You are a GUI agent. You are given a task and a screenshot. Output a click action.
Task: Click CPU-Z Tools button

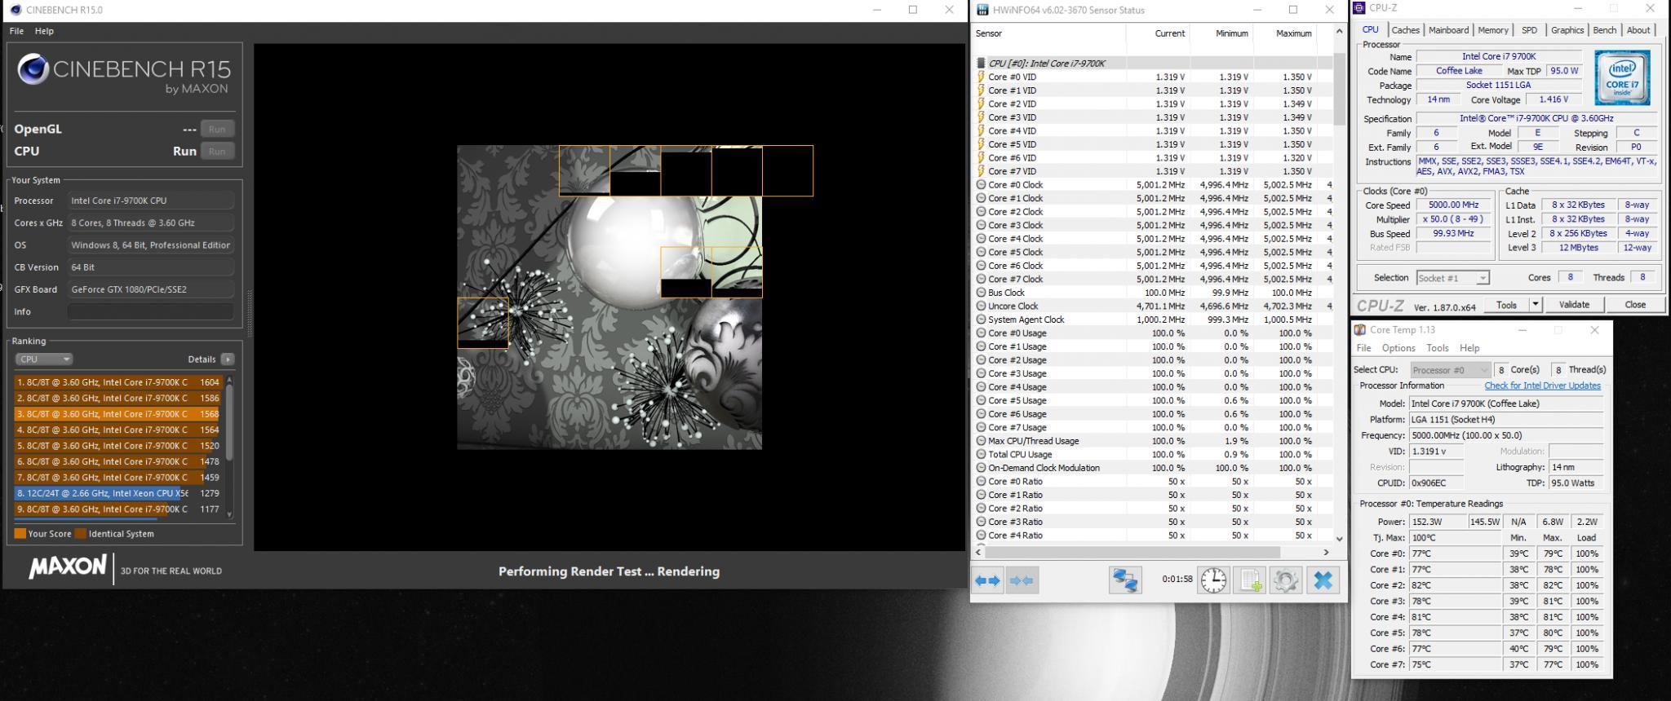click(1506, 305)
